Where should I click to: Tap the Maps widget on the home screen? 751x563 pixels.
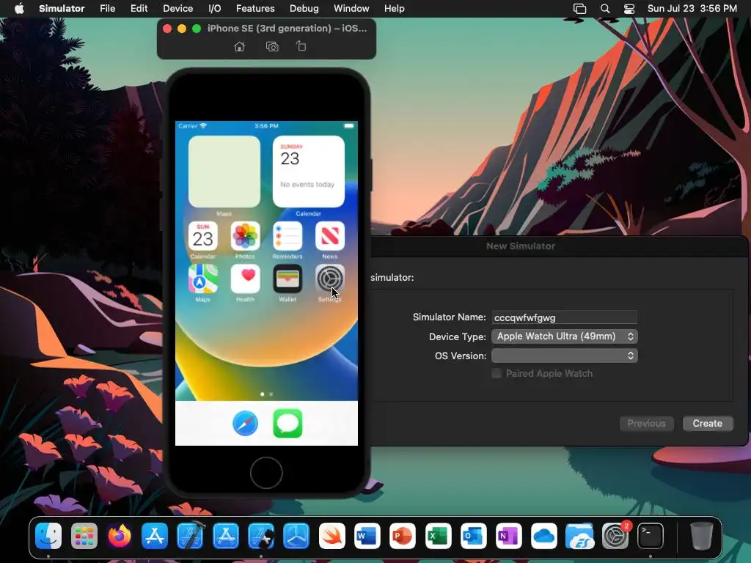224,172
